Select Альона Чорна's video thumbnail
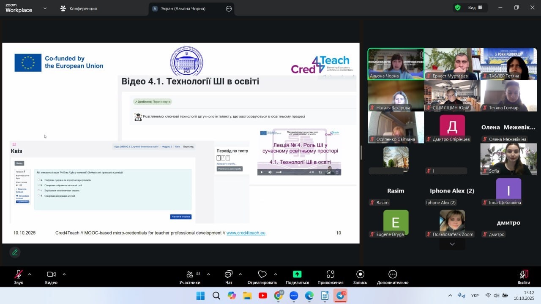This screenshot has width=541, height=304. [396, 63]
